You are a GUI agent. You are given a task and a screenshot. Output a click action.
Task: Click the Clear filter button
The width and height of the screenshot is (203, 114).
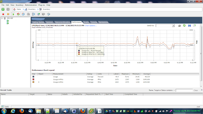click(x=196, y=90)
